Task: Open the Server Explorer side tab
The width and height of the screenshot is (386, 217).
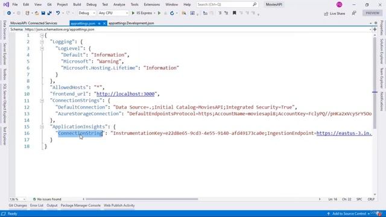Action: coord(4,54)
